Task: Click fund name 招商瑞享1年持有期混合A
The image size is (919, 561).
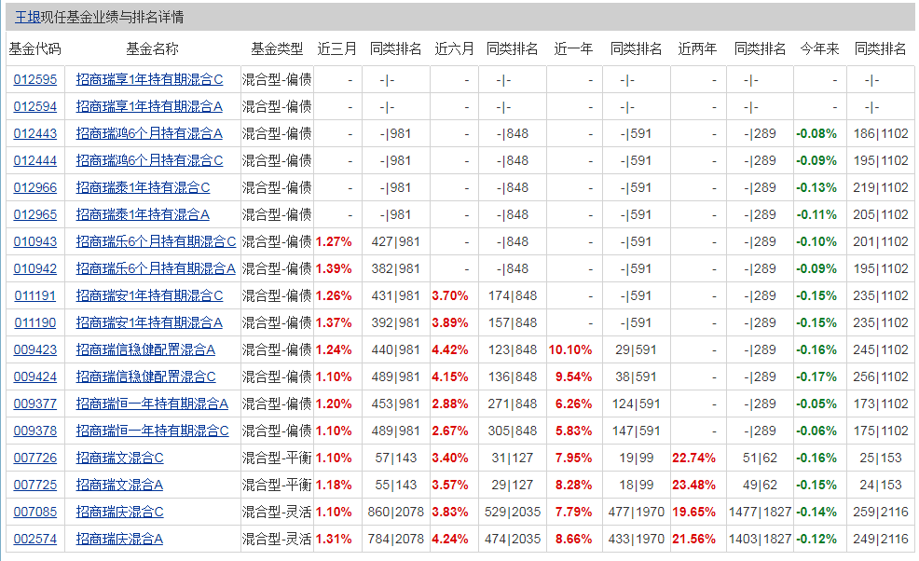Action: [x=149, y=107]
